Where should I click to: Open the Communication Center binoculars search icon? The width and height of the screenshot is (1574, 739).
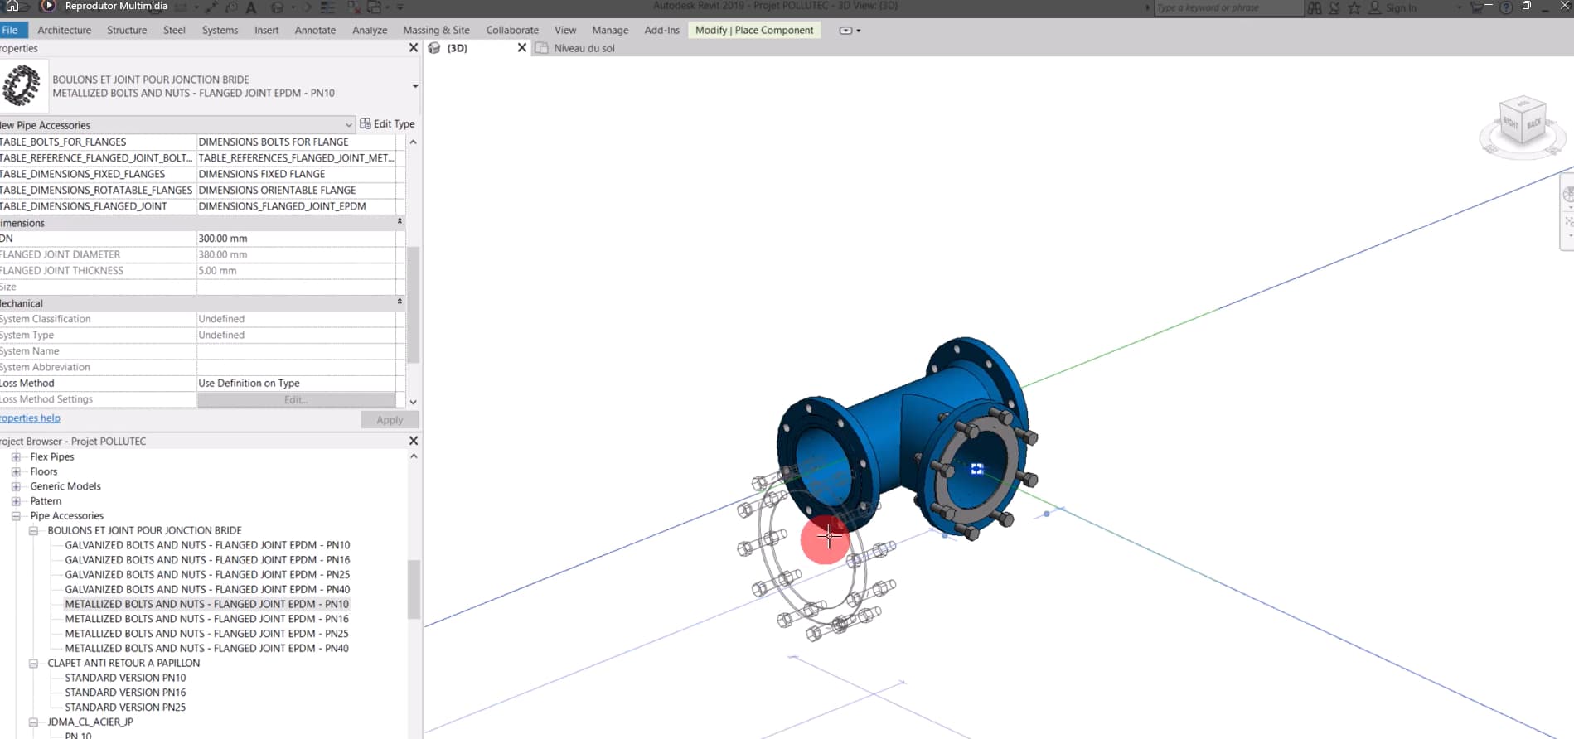[x=1315, y=7]
